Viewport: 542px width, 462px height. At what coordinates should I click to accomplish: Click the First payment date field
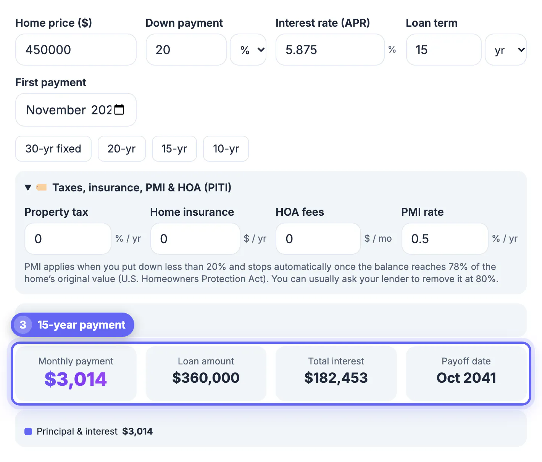pos(76,110)
